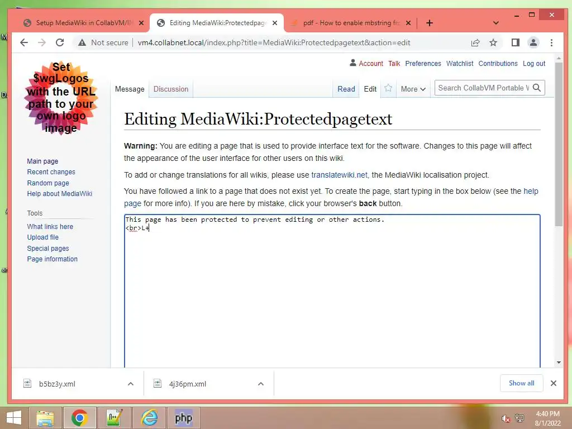Open the browser side panel
This screenshot has height=429, width=572.
515,42
